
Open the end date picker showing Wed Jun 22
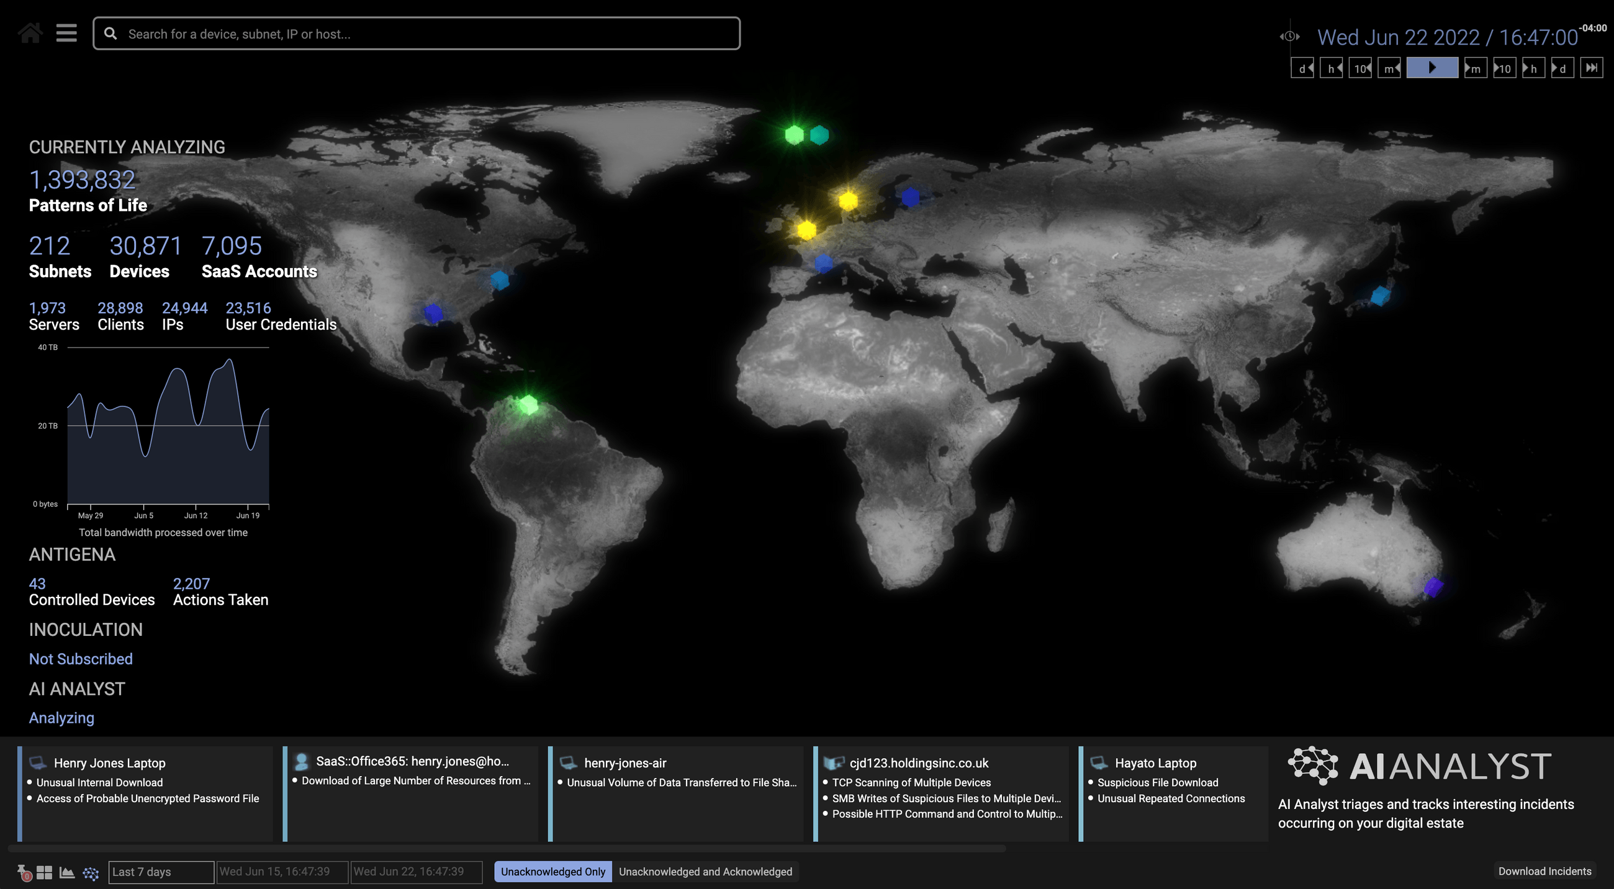[x=415, y=872]
